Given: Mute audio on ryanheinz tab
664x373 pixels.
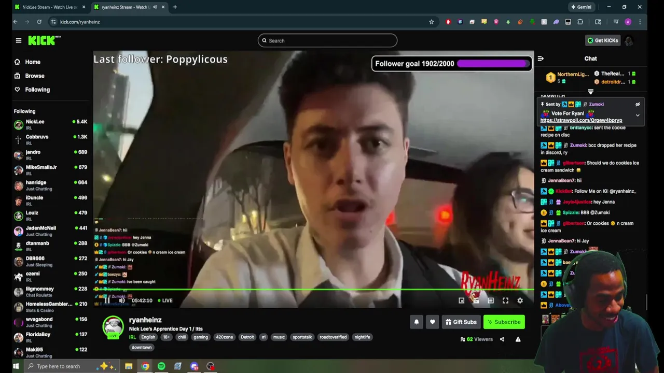Looking at the screenshot, I should tap(155, 7).
